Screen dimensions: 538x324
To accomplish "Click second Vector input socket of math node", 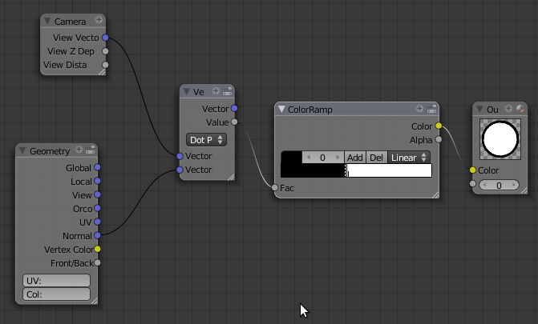I will 180,170.
